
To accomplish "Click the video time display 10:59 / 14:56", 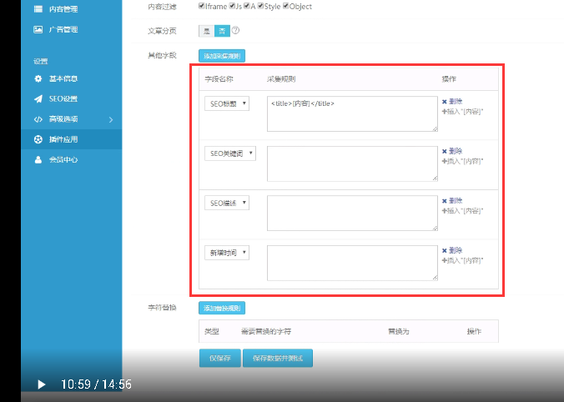I will (96, 384).
